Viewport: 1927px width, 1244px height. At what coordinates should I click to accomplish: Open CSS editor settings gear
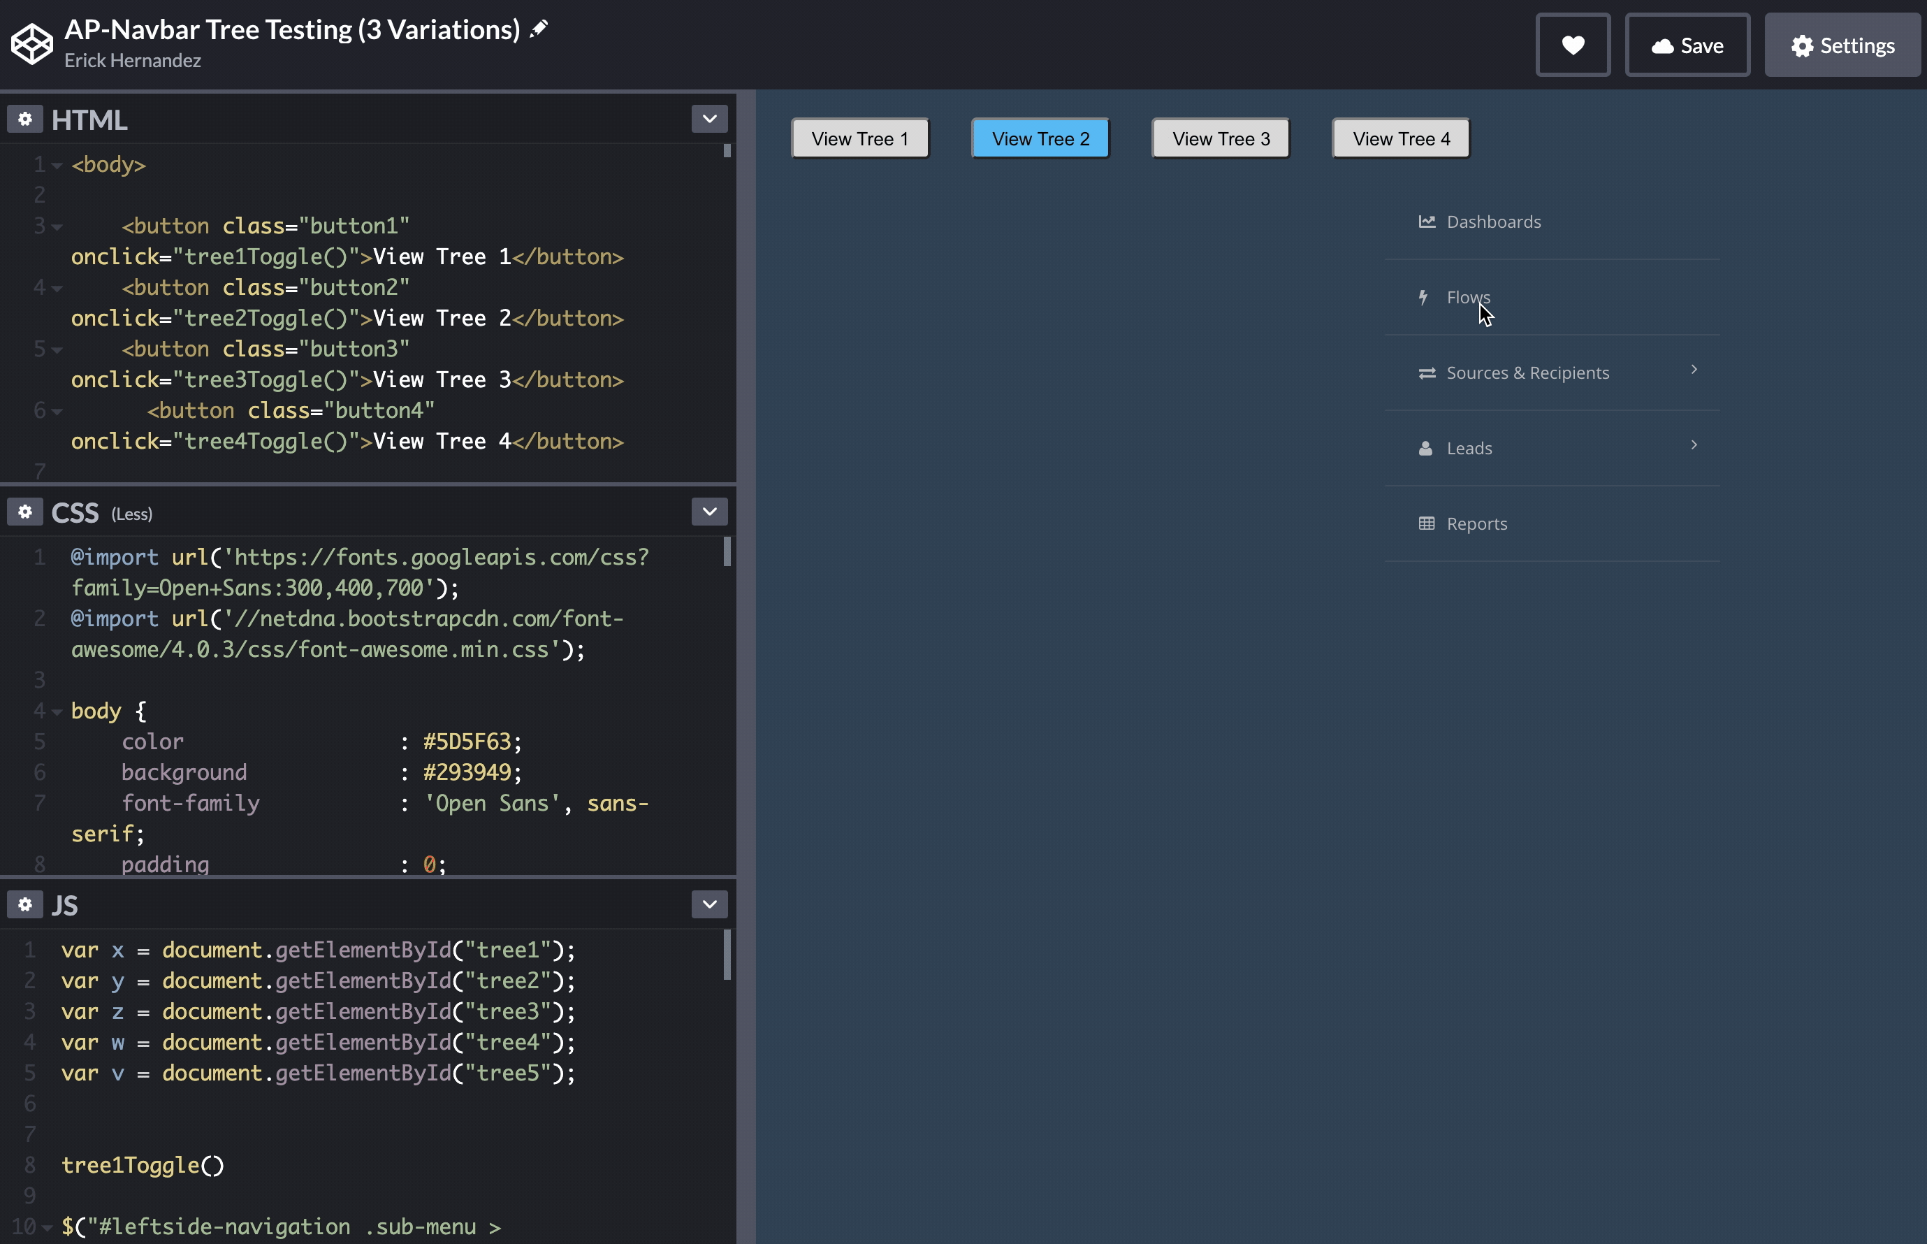point(25,512)
